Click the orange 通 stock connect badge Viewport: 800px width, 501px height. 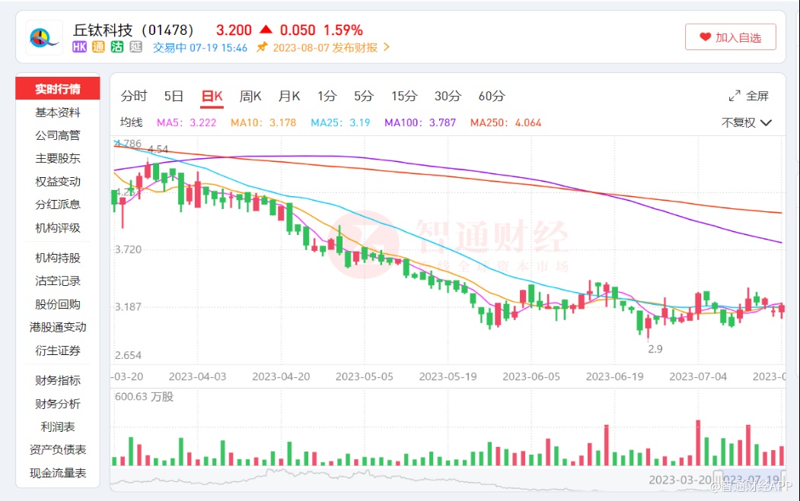[98, 47]
